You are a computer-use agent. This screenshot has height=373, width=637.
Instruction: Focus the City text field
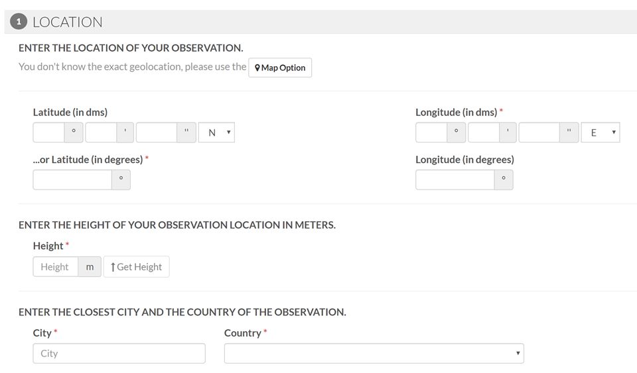(x=119, y=354)
